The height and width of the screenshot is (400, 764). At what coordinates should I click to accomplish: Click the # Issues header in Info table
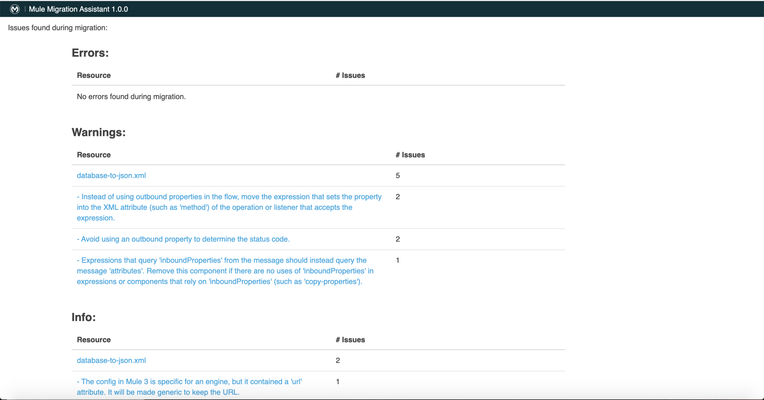point(350,340)
